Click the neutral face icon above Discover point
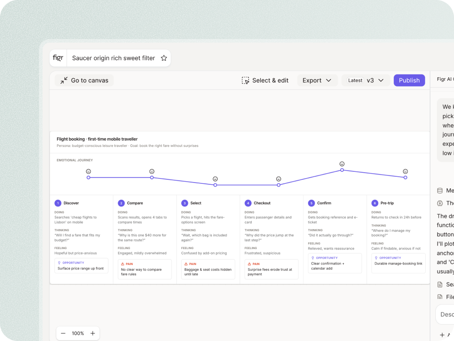Viewport: 454px width, 341px height. coord(88,171)
